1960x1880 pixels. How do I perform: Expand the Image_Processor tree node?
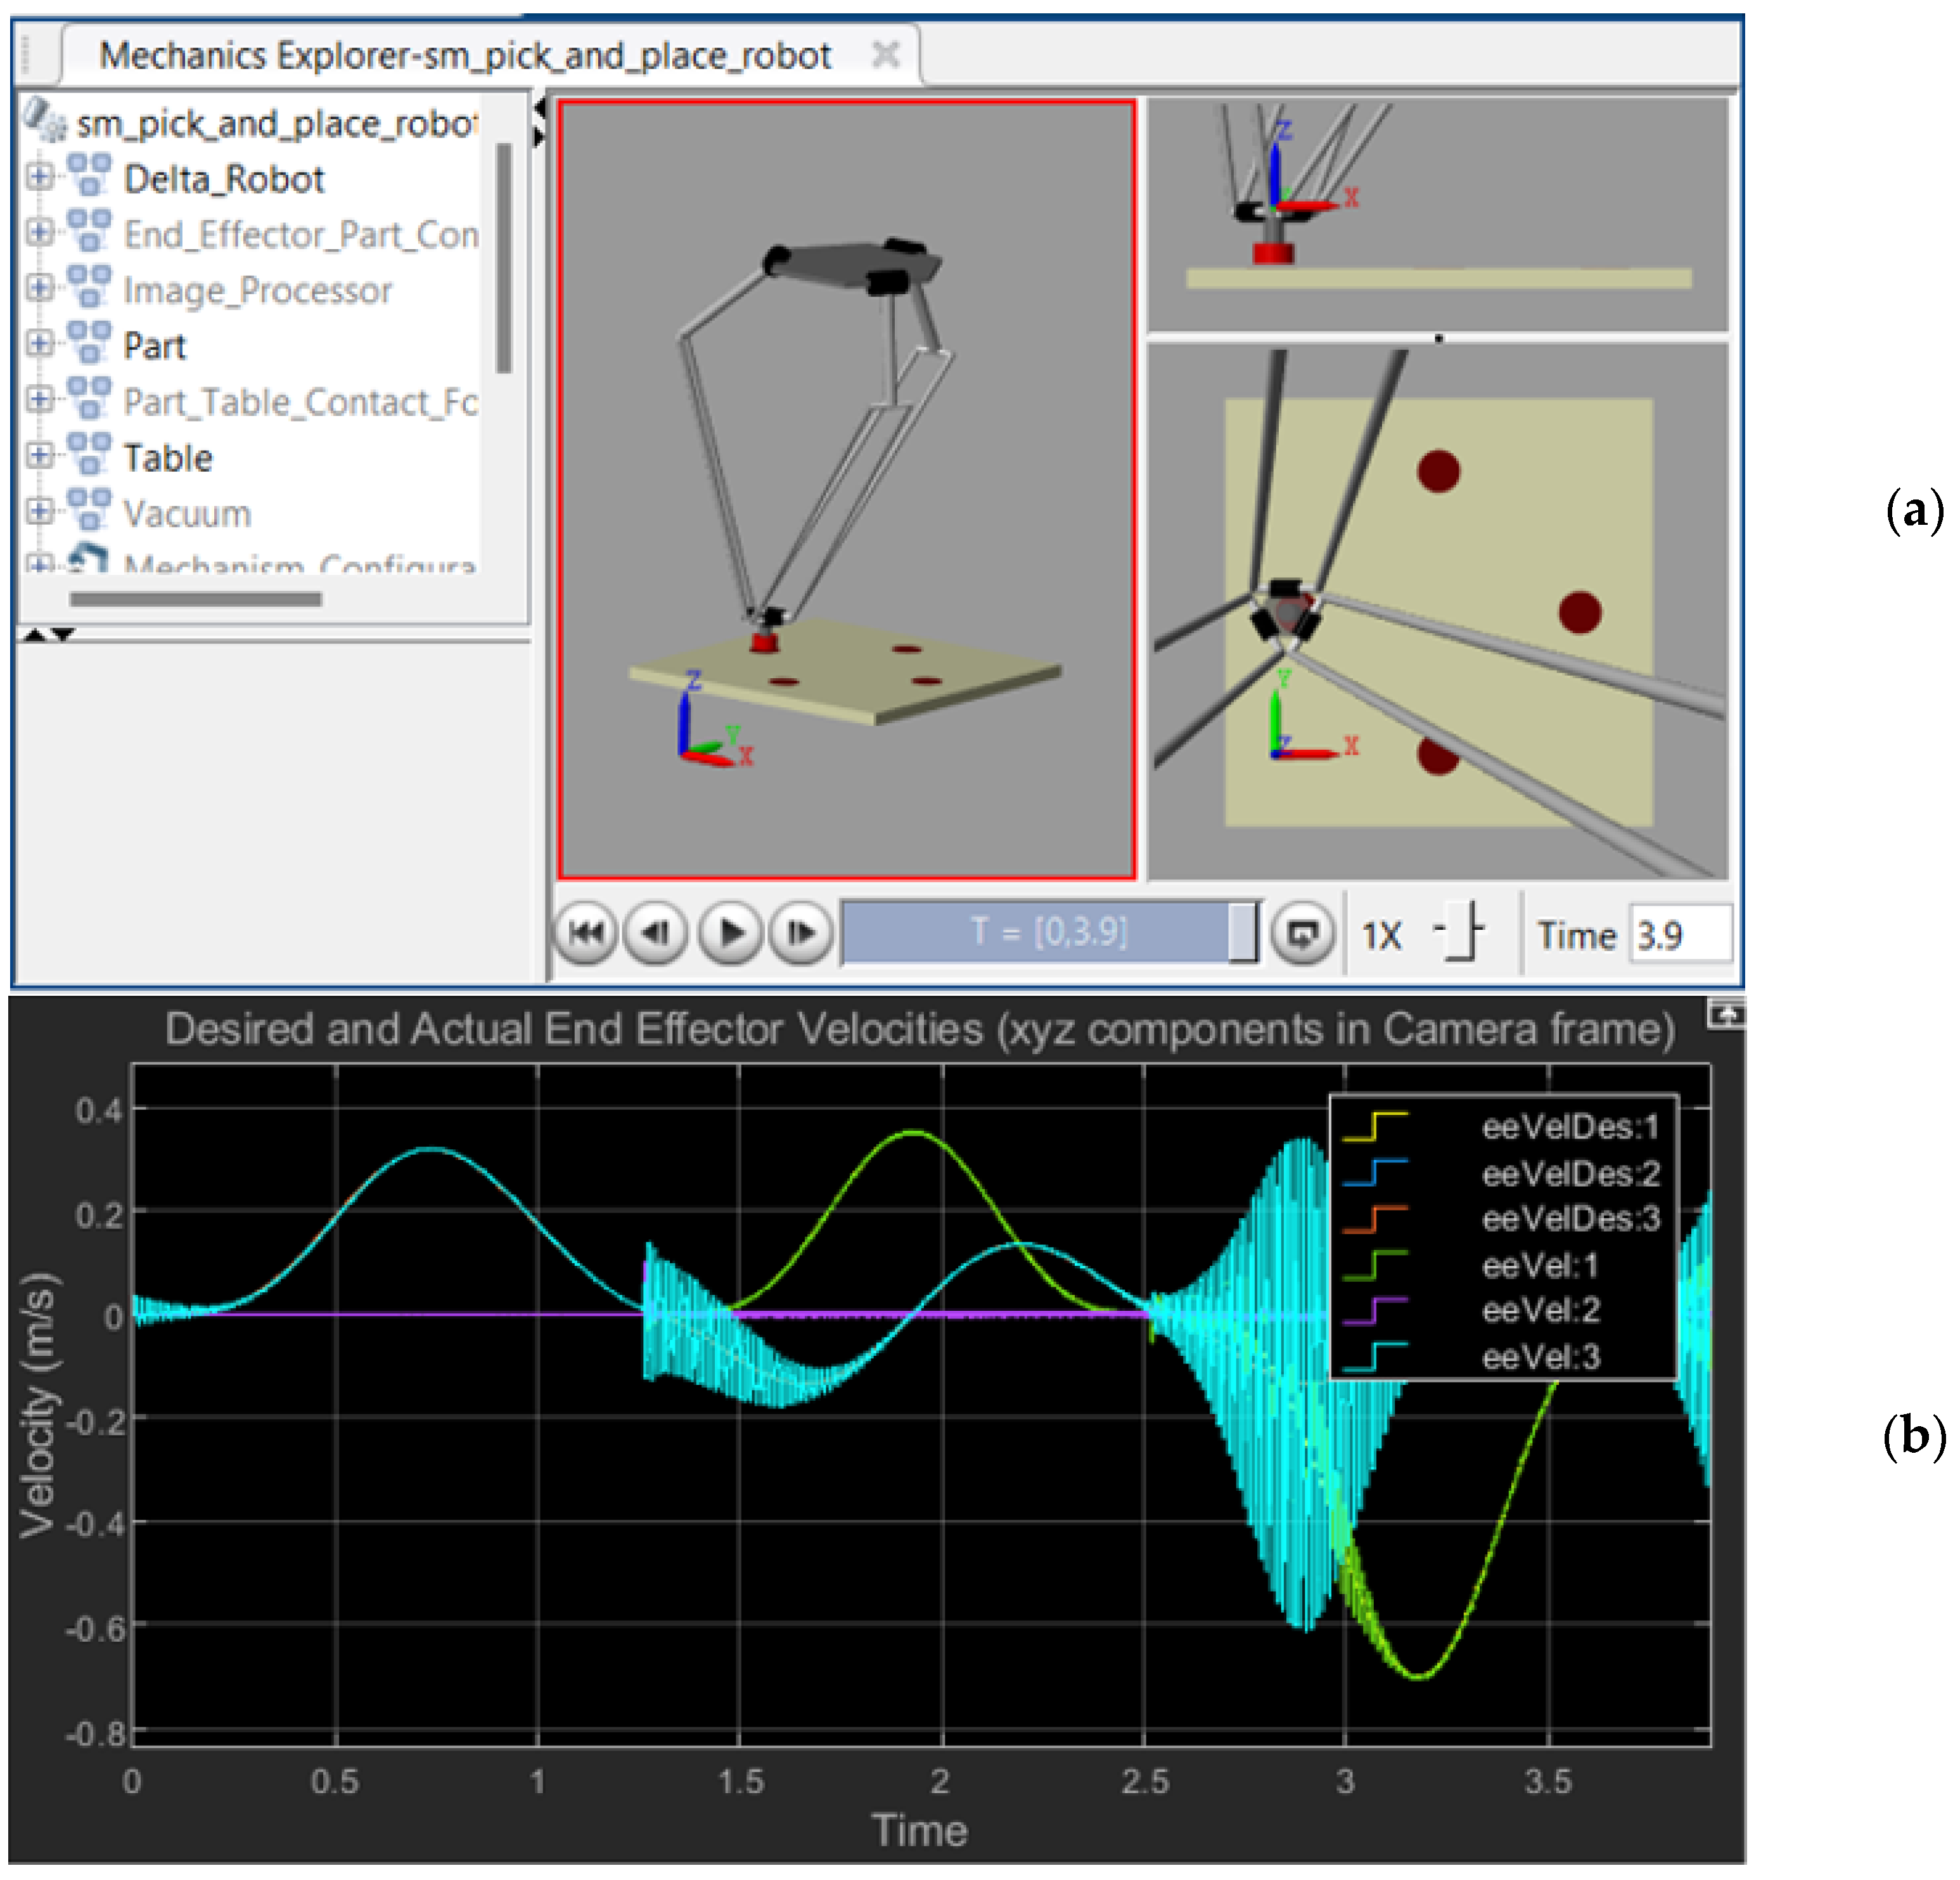point(39,288)
